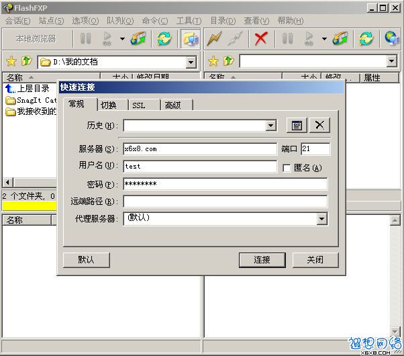Open the 会话(E) menu
The height and width of the screenshot is (356, 404).
coord(17,21)
